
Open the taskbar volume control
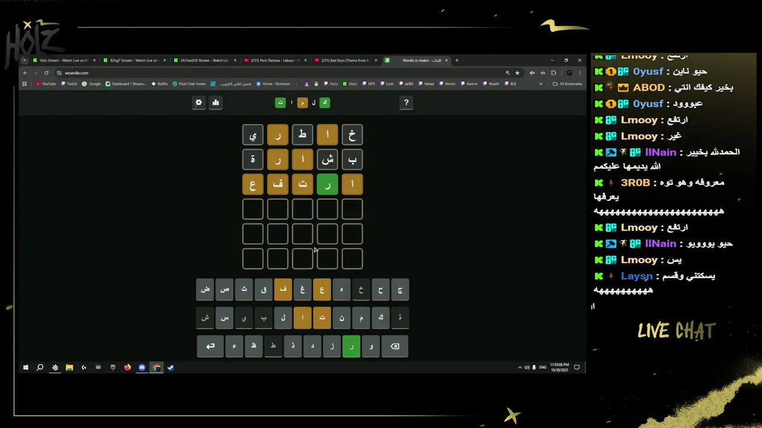(526, 367)
